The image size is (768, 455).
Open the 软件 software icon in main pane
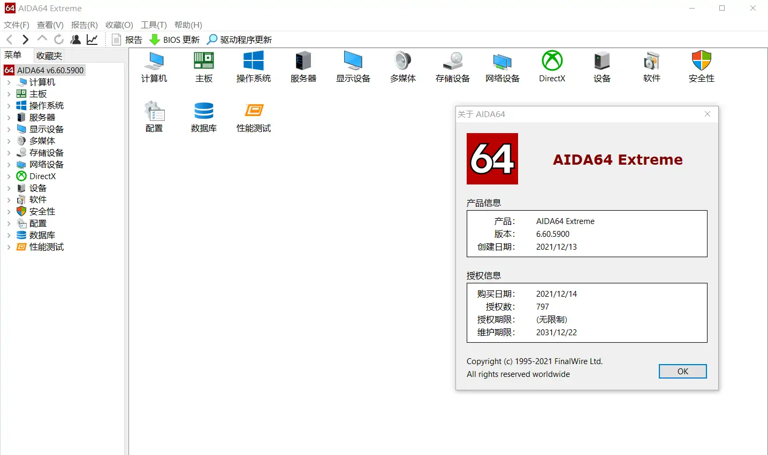[x=652, y=67]
